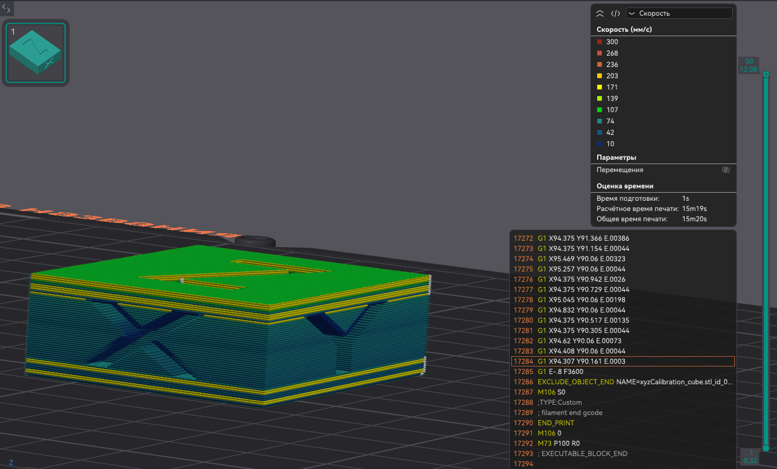Click the END_PRINT G-code line

point(556,423)
